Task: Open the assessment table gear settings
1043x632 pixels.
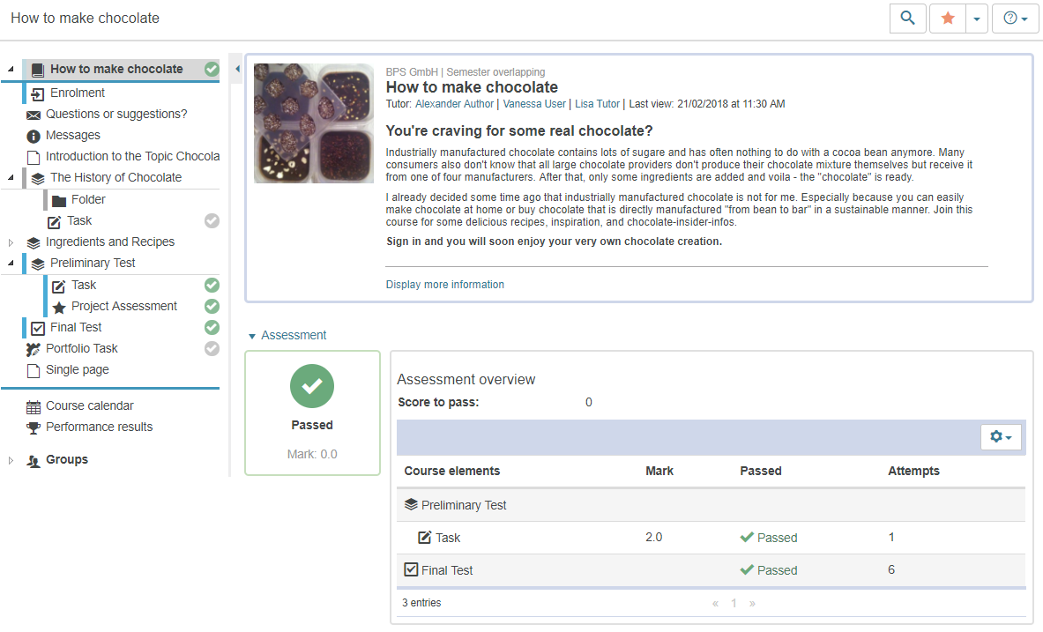Action: (1001, 437)
